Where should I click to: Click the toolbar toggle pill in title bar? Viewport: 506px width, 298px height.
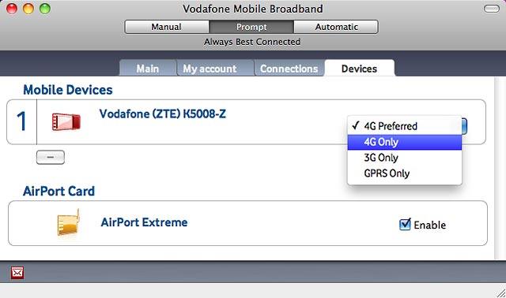(x=492, y=9)
